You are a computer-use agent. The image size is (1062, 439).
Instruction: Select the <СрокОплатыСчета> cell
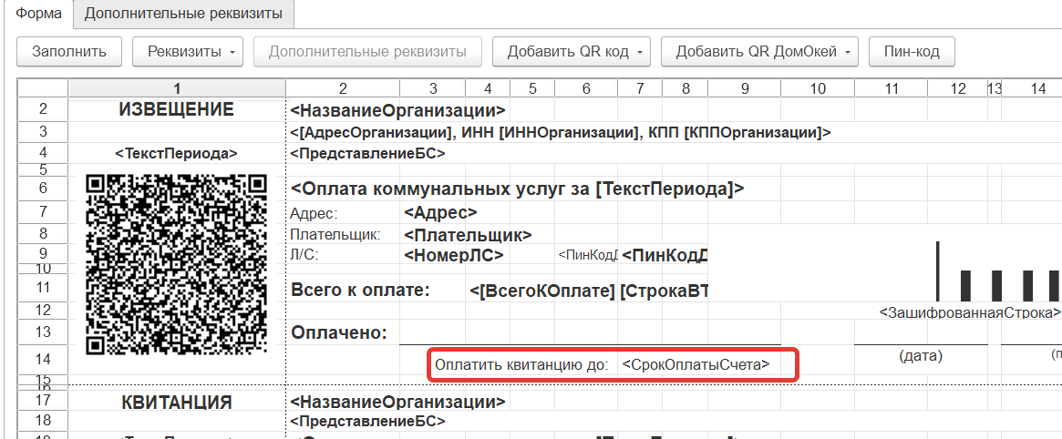click(696, 364)
